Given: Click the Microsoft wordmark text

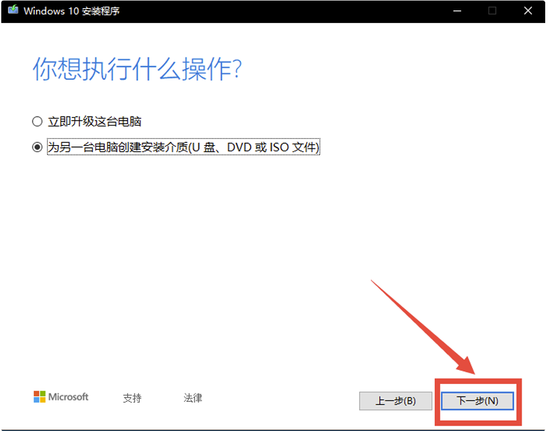Looking at the screenshot, I should coord(68,397).
